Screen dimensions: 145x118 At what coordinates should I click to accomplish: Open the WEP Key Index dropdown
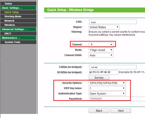point(107,88)
